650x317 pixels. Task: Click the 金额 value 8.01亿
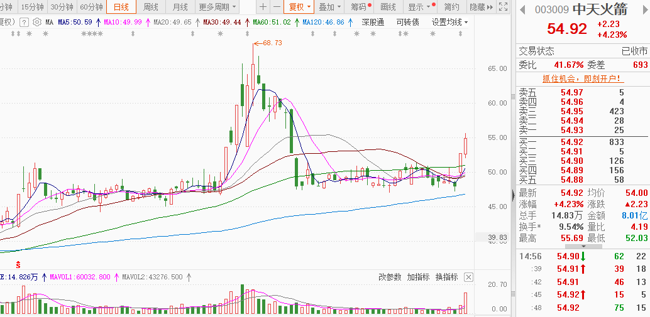point(635,215)
